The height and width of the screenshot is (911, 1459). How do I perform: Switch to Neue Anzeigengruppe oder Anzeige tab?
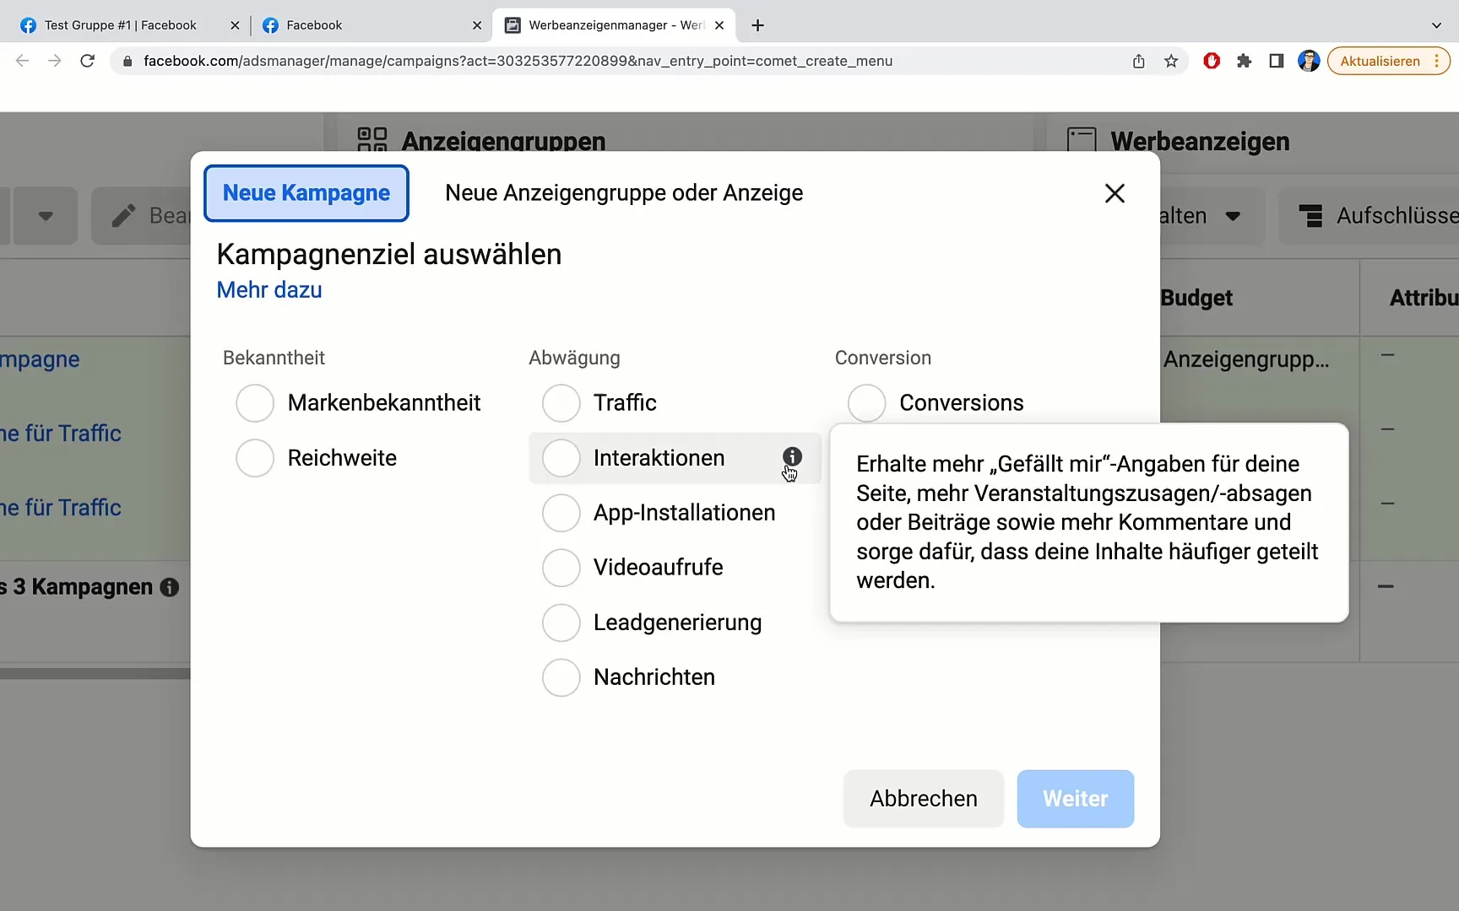[624, 193]
